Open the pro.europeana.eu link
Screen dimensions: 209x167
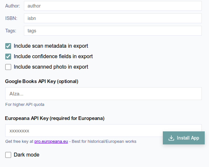51,141
